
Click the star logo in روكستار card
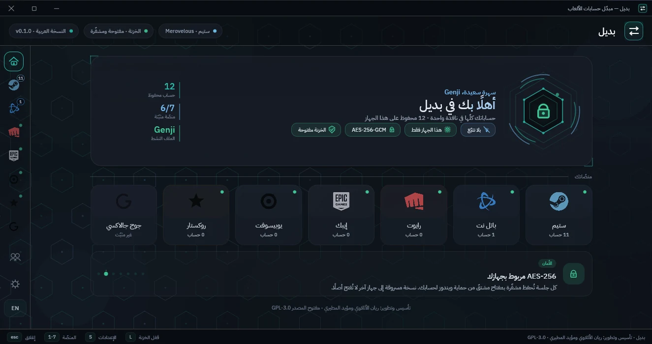point(196,201)
